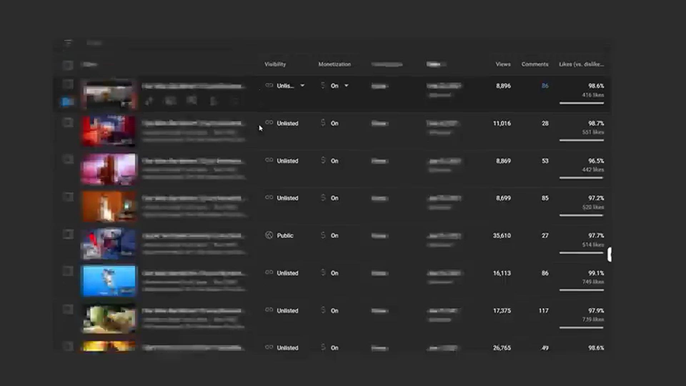
Task: Open the Visibility column header menu
Action: pyautogui.click(x=274, y=64)
